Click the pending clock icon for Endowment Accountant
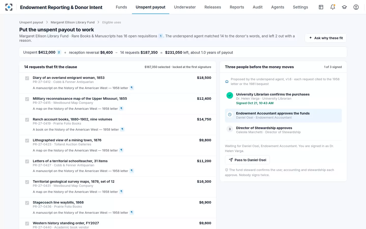Screen dimensions: 366x229 (230, 114)
